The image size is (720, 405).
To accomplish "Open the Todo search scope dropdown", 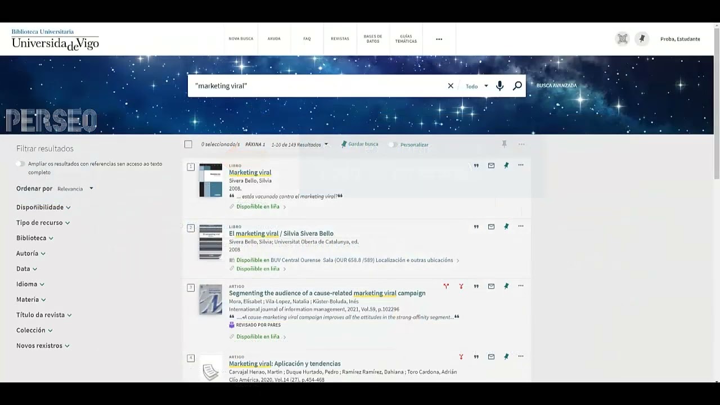I will coord(477,86).
